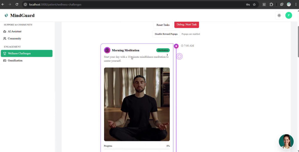Click the ENGAGEMENT section heading
The image size is (299, 152).
coord(12,47)
